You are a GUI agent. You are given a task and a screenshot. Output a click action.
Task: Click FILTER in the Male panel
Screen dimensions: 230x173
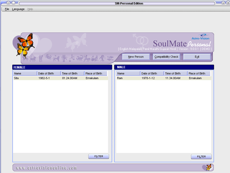pos(201,157)
